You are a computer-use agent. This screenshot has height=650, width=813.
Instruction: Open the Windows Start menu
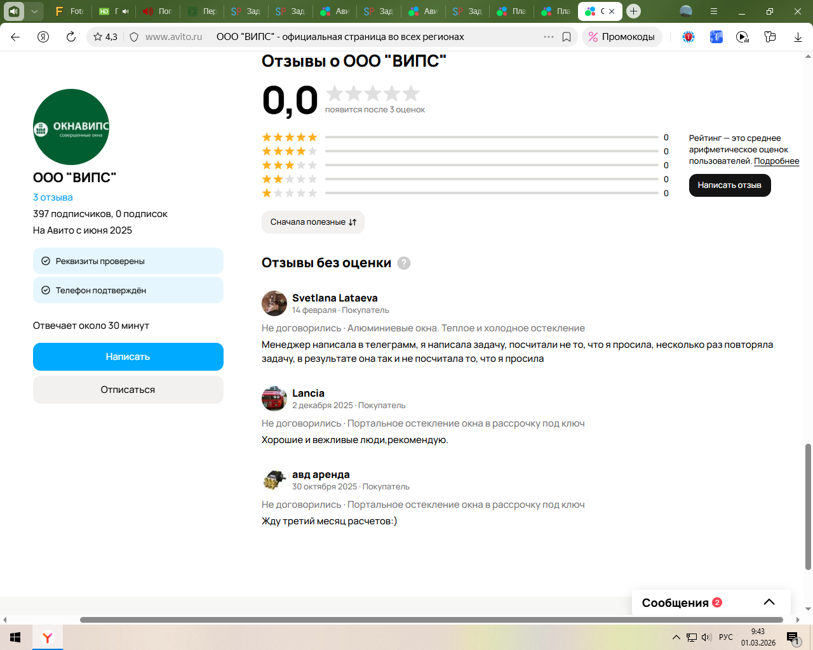[x=15, y=637]
